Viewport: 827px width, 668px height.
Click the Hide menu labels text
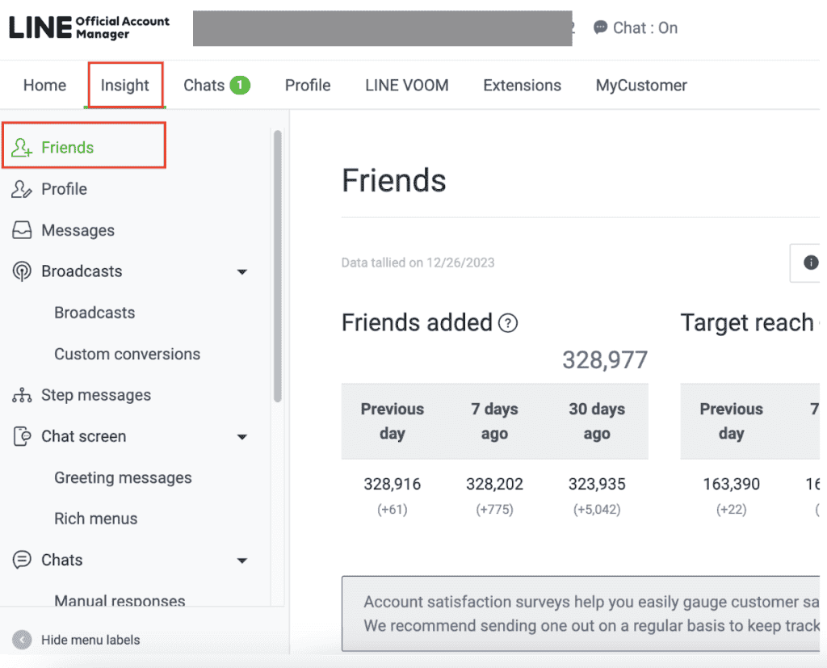point(90,640)
